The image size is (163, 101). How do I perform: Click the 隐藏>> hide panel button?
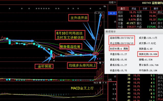click(x=112, y=2)
